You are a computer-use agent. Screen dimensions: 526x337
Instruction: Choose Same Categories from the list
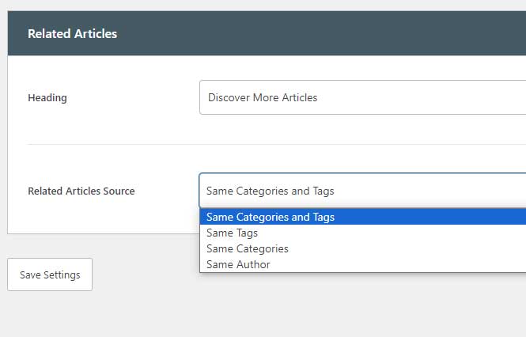point(363,248)
